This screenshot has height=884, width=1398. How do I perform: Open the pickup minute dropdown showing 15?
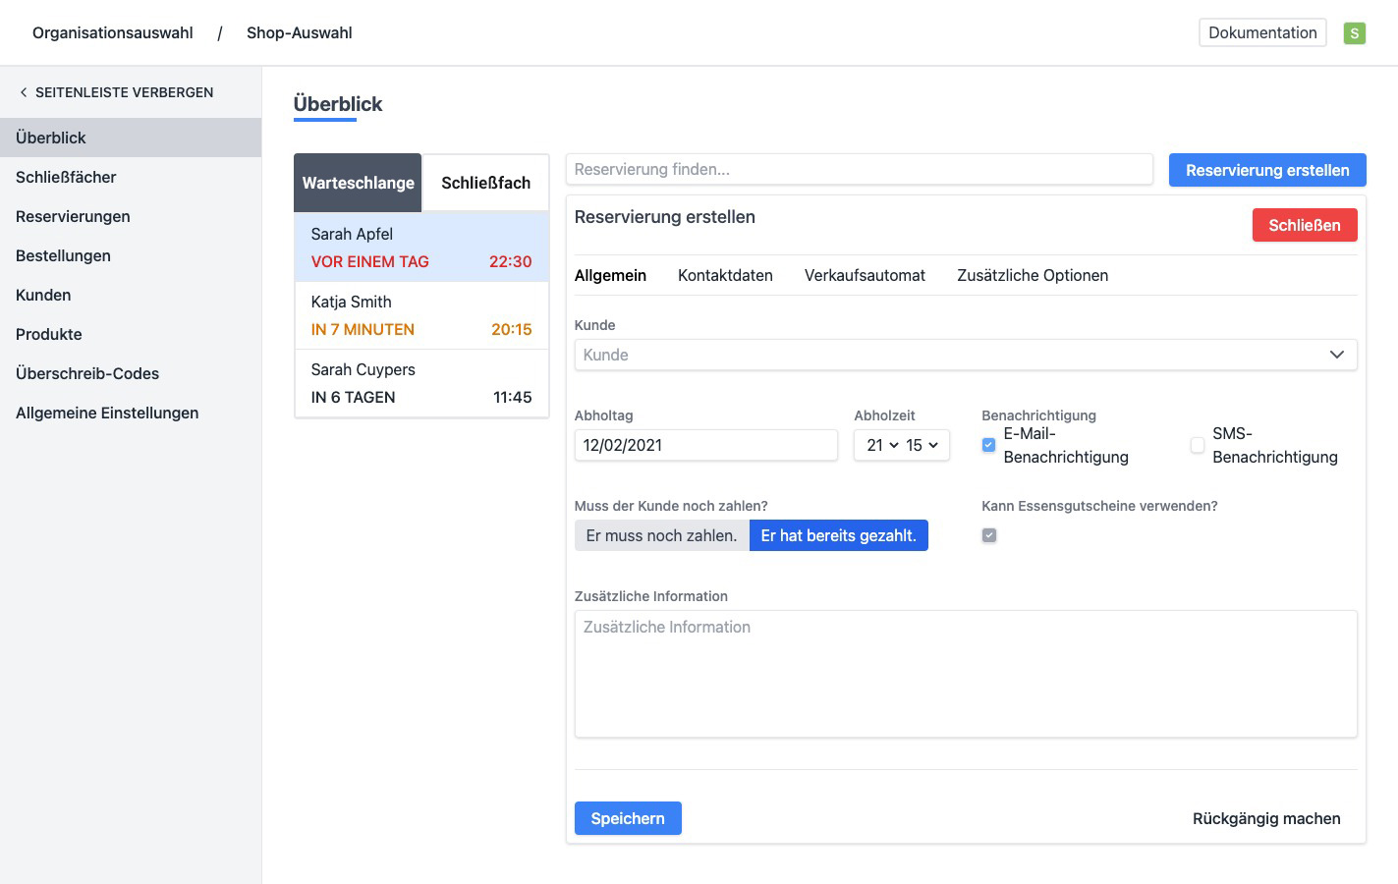click(x=922, y=445)
